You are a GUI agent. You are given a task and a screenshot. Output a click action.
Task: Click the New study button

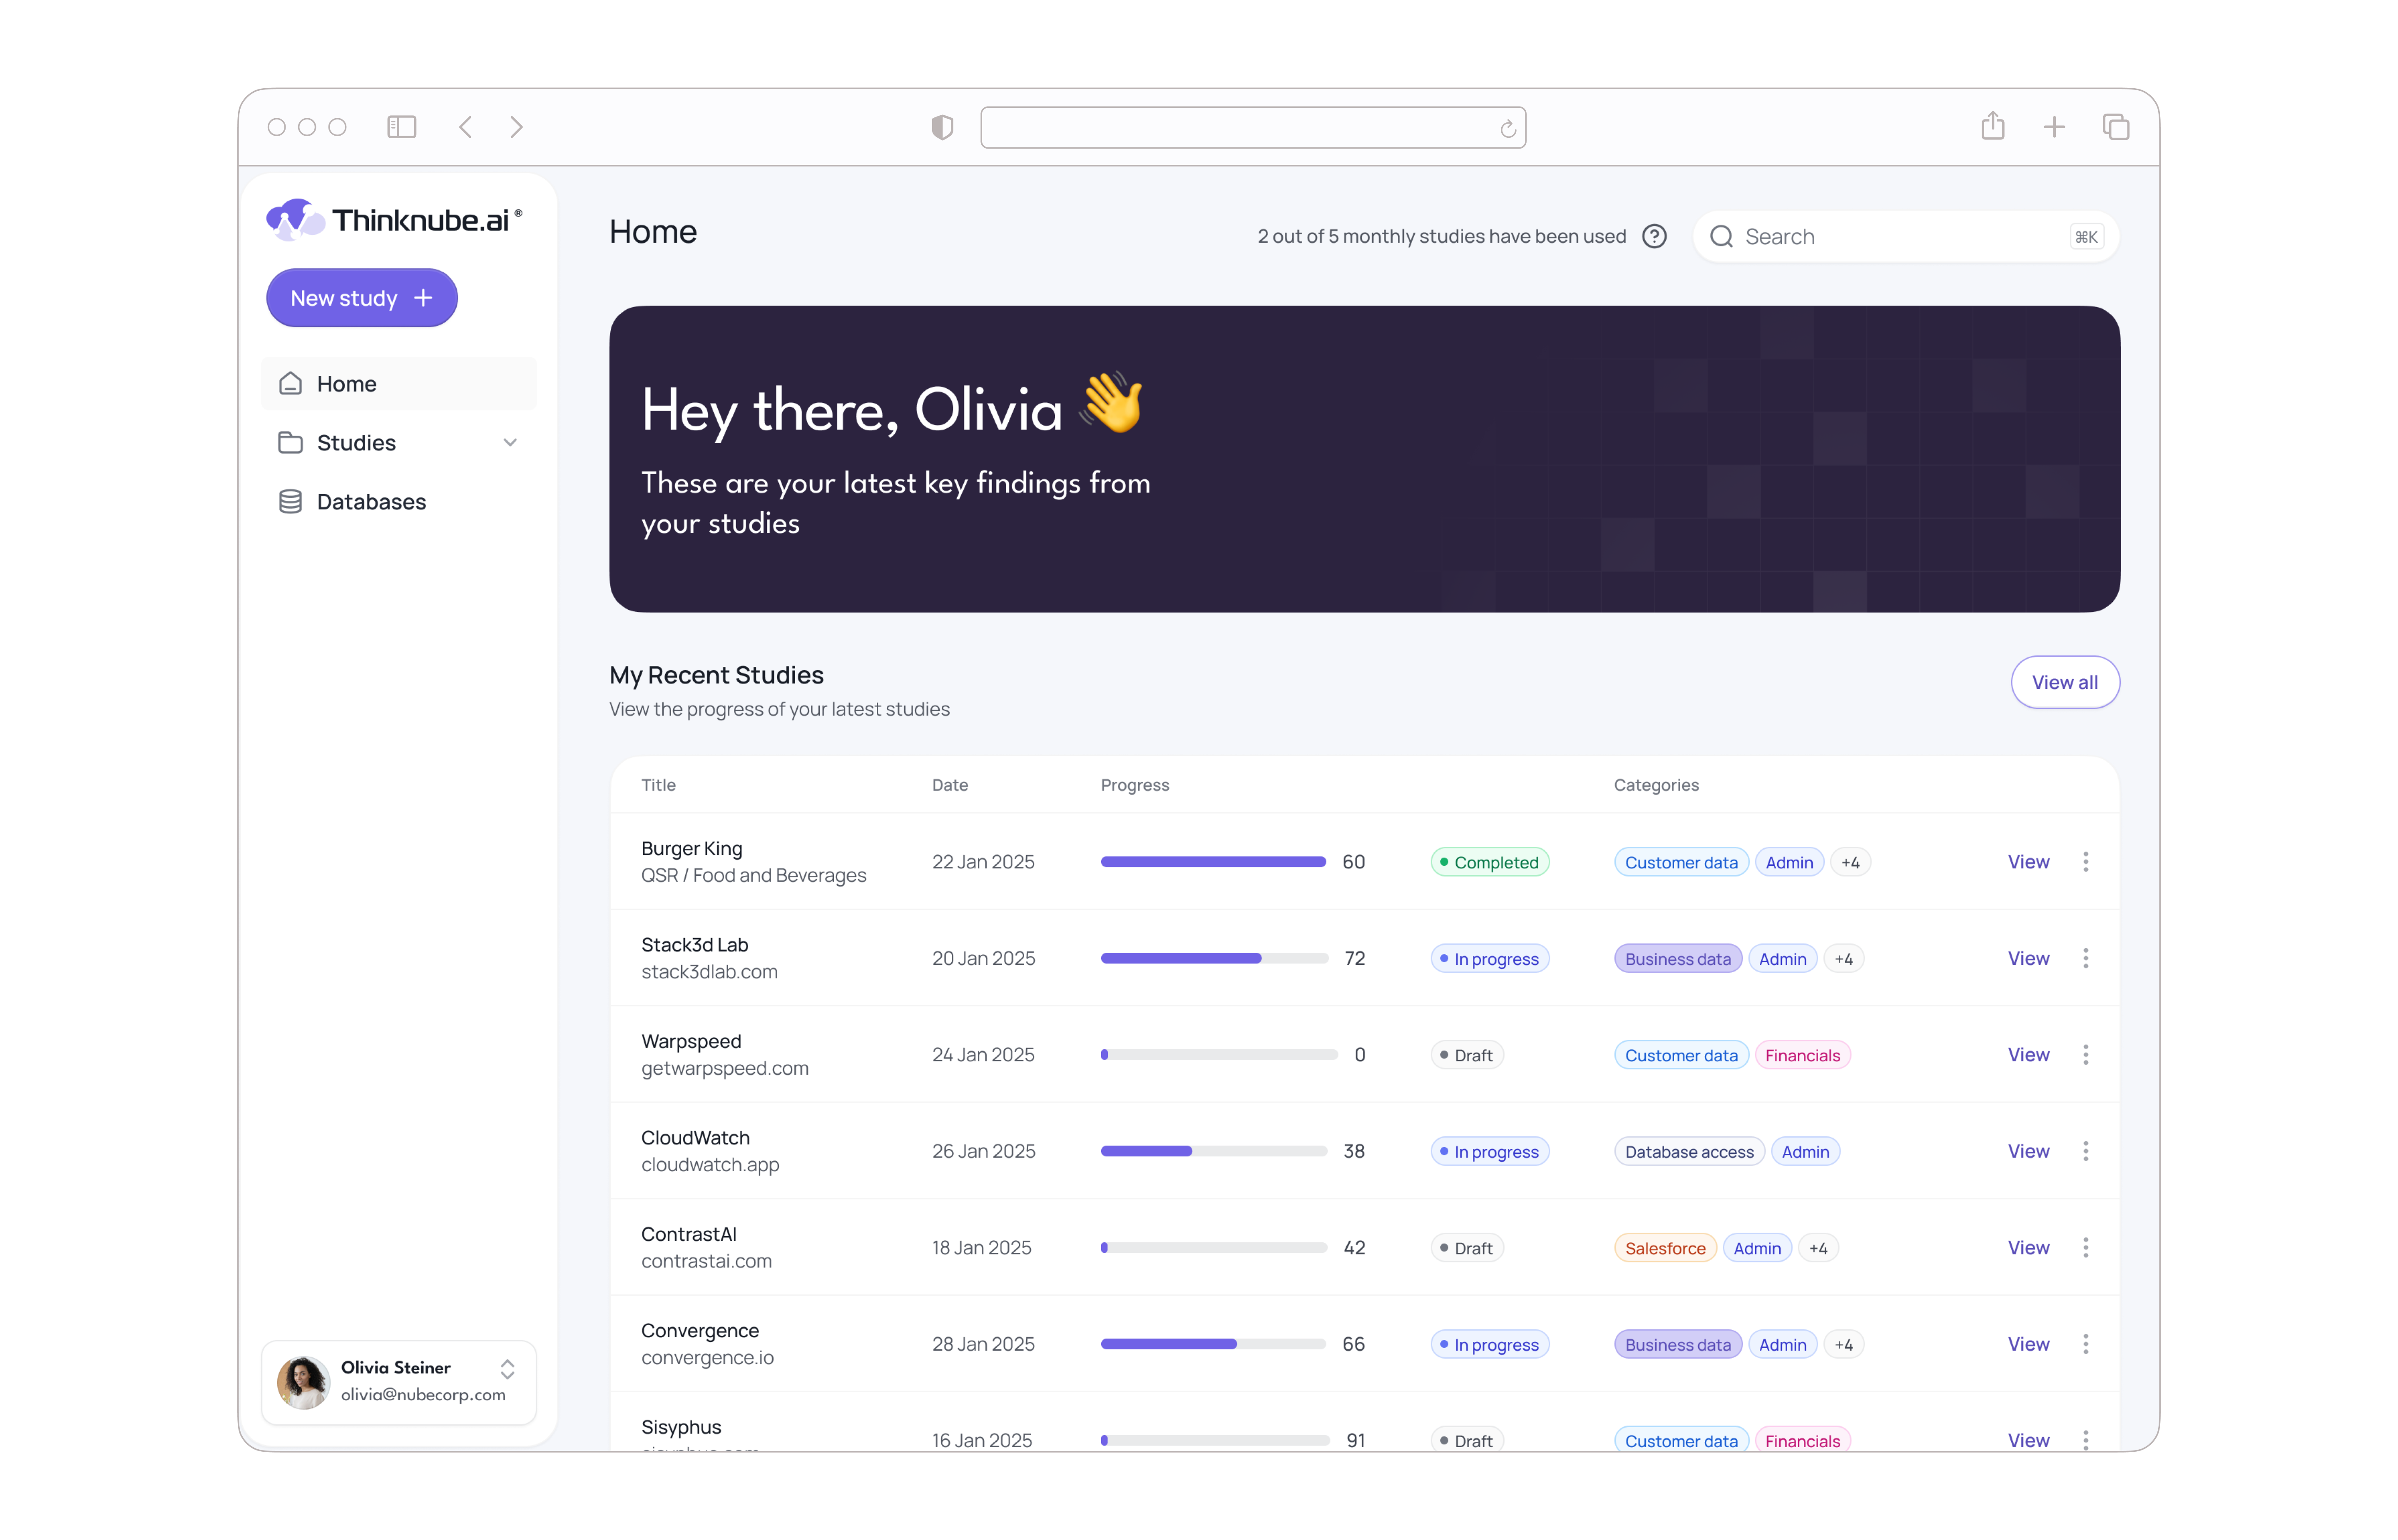pos(361,297)
